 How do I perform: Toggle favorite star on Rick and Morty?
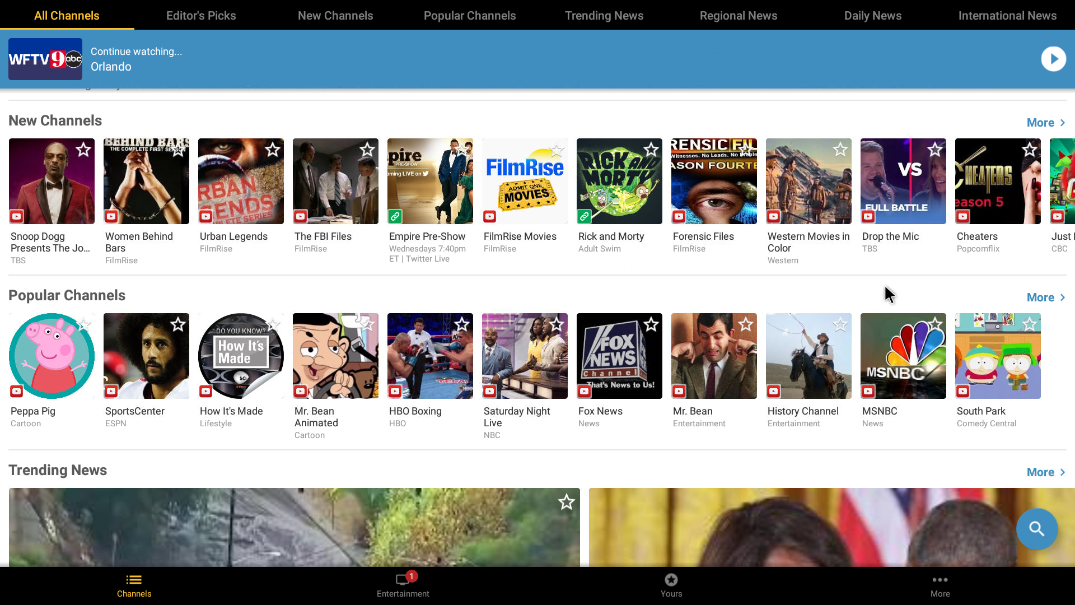coord(651,150)
